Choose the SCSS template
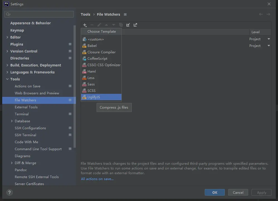Screen dimensions: 278x201 [101, 91]
